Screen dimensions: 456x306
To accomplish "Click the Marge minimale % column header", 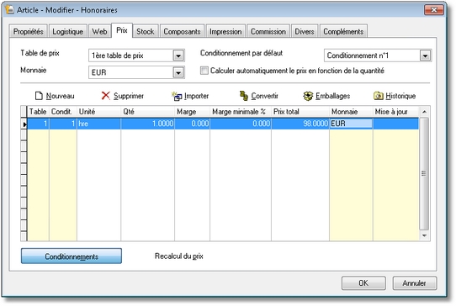I will click(x=241, y=112).
